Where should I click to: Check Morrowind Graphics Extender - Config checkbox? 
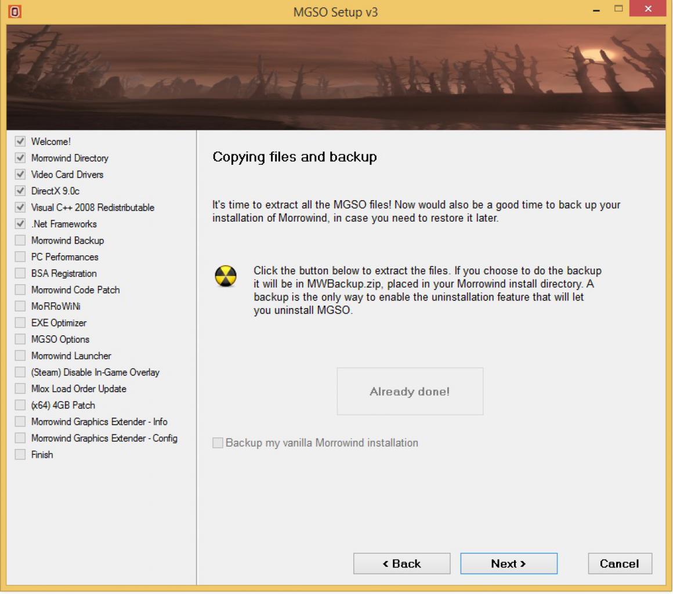pos(20,438)
